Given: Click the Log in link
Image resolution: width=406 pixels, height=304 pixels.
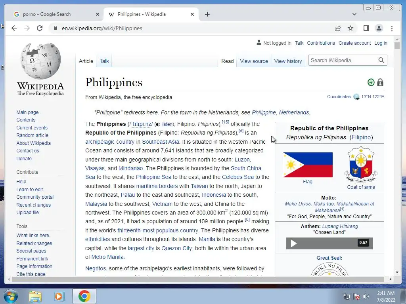Looking at the screenshot, I should tap(381, 43).
